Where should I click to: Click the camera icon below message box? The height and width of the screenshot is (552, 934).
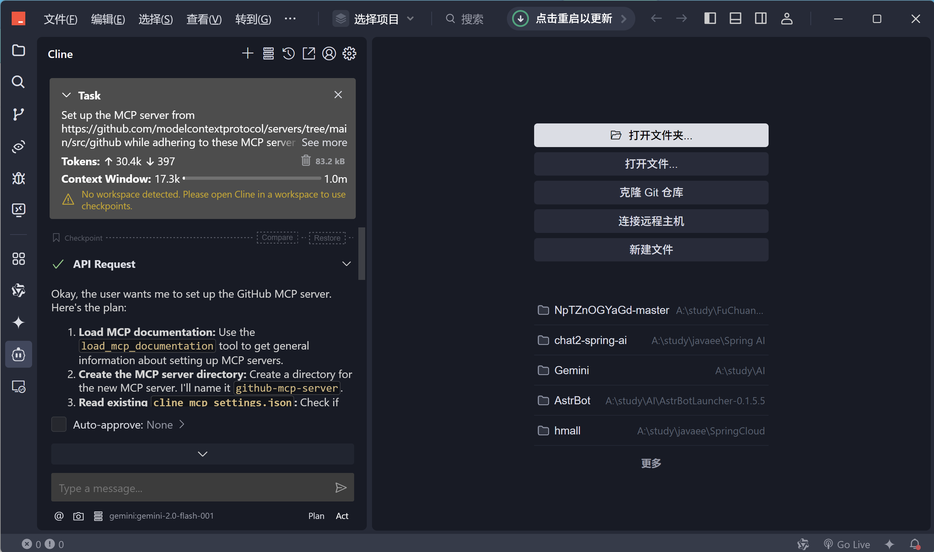(78, 516)
